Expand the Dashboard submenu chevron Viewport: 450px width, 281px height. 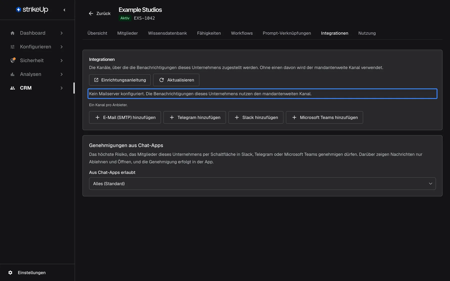point(61,33)
